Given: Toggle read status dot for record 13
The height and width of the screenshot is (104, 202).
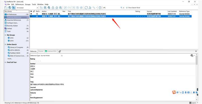Looking at the screenshot, I should [x=31, y=14].
